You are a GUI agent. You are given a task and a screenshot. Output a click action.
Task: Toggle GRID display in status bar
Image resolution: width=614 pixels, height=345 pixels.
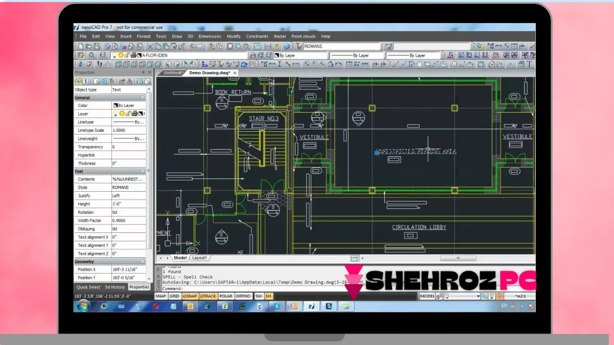click(175, 296)
